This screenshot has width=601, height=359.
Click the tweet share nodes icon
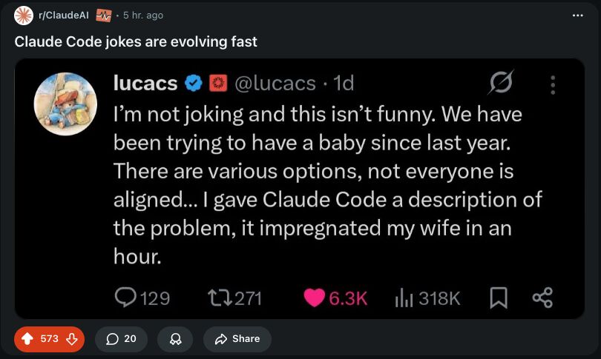(542, 298)
